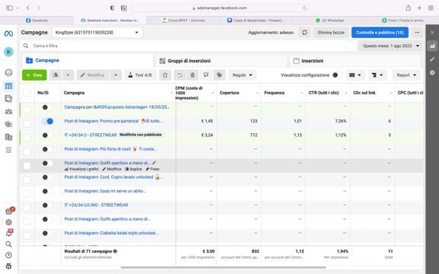Check the box for Promo pre-partenza row
Screen dimensions: 439x274
click(27, 123)
